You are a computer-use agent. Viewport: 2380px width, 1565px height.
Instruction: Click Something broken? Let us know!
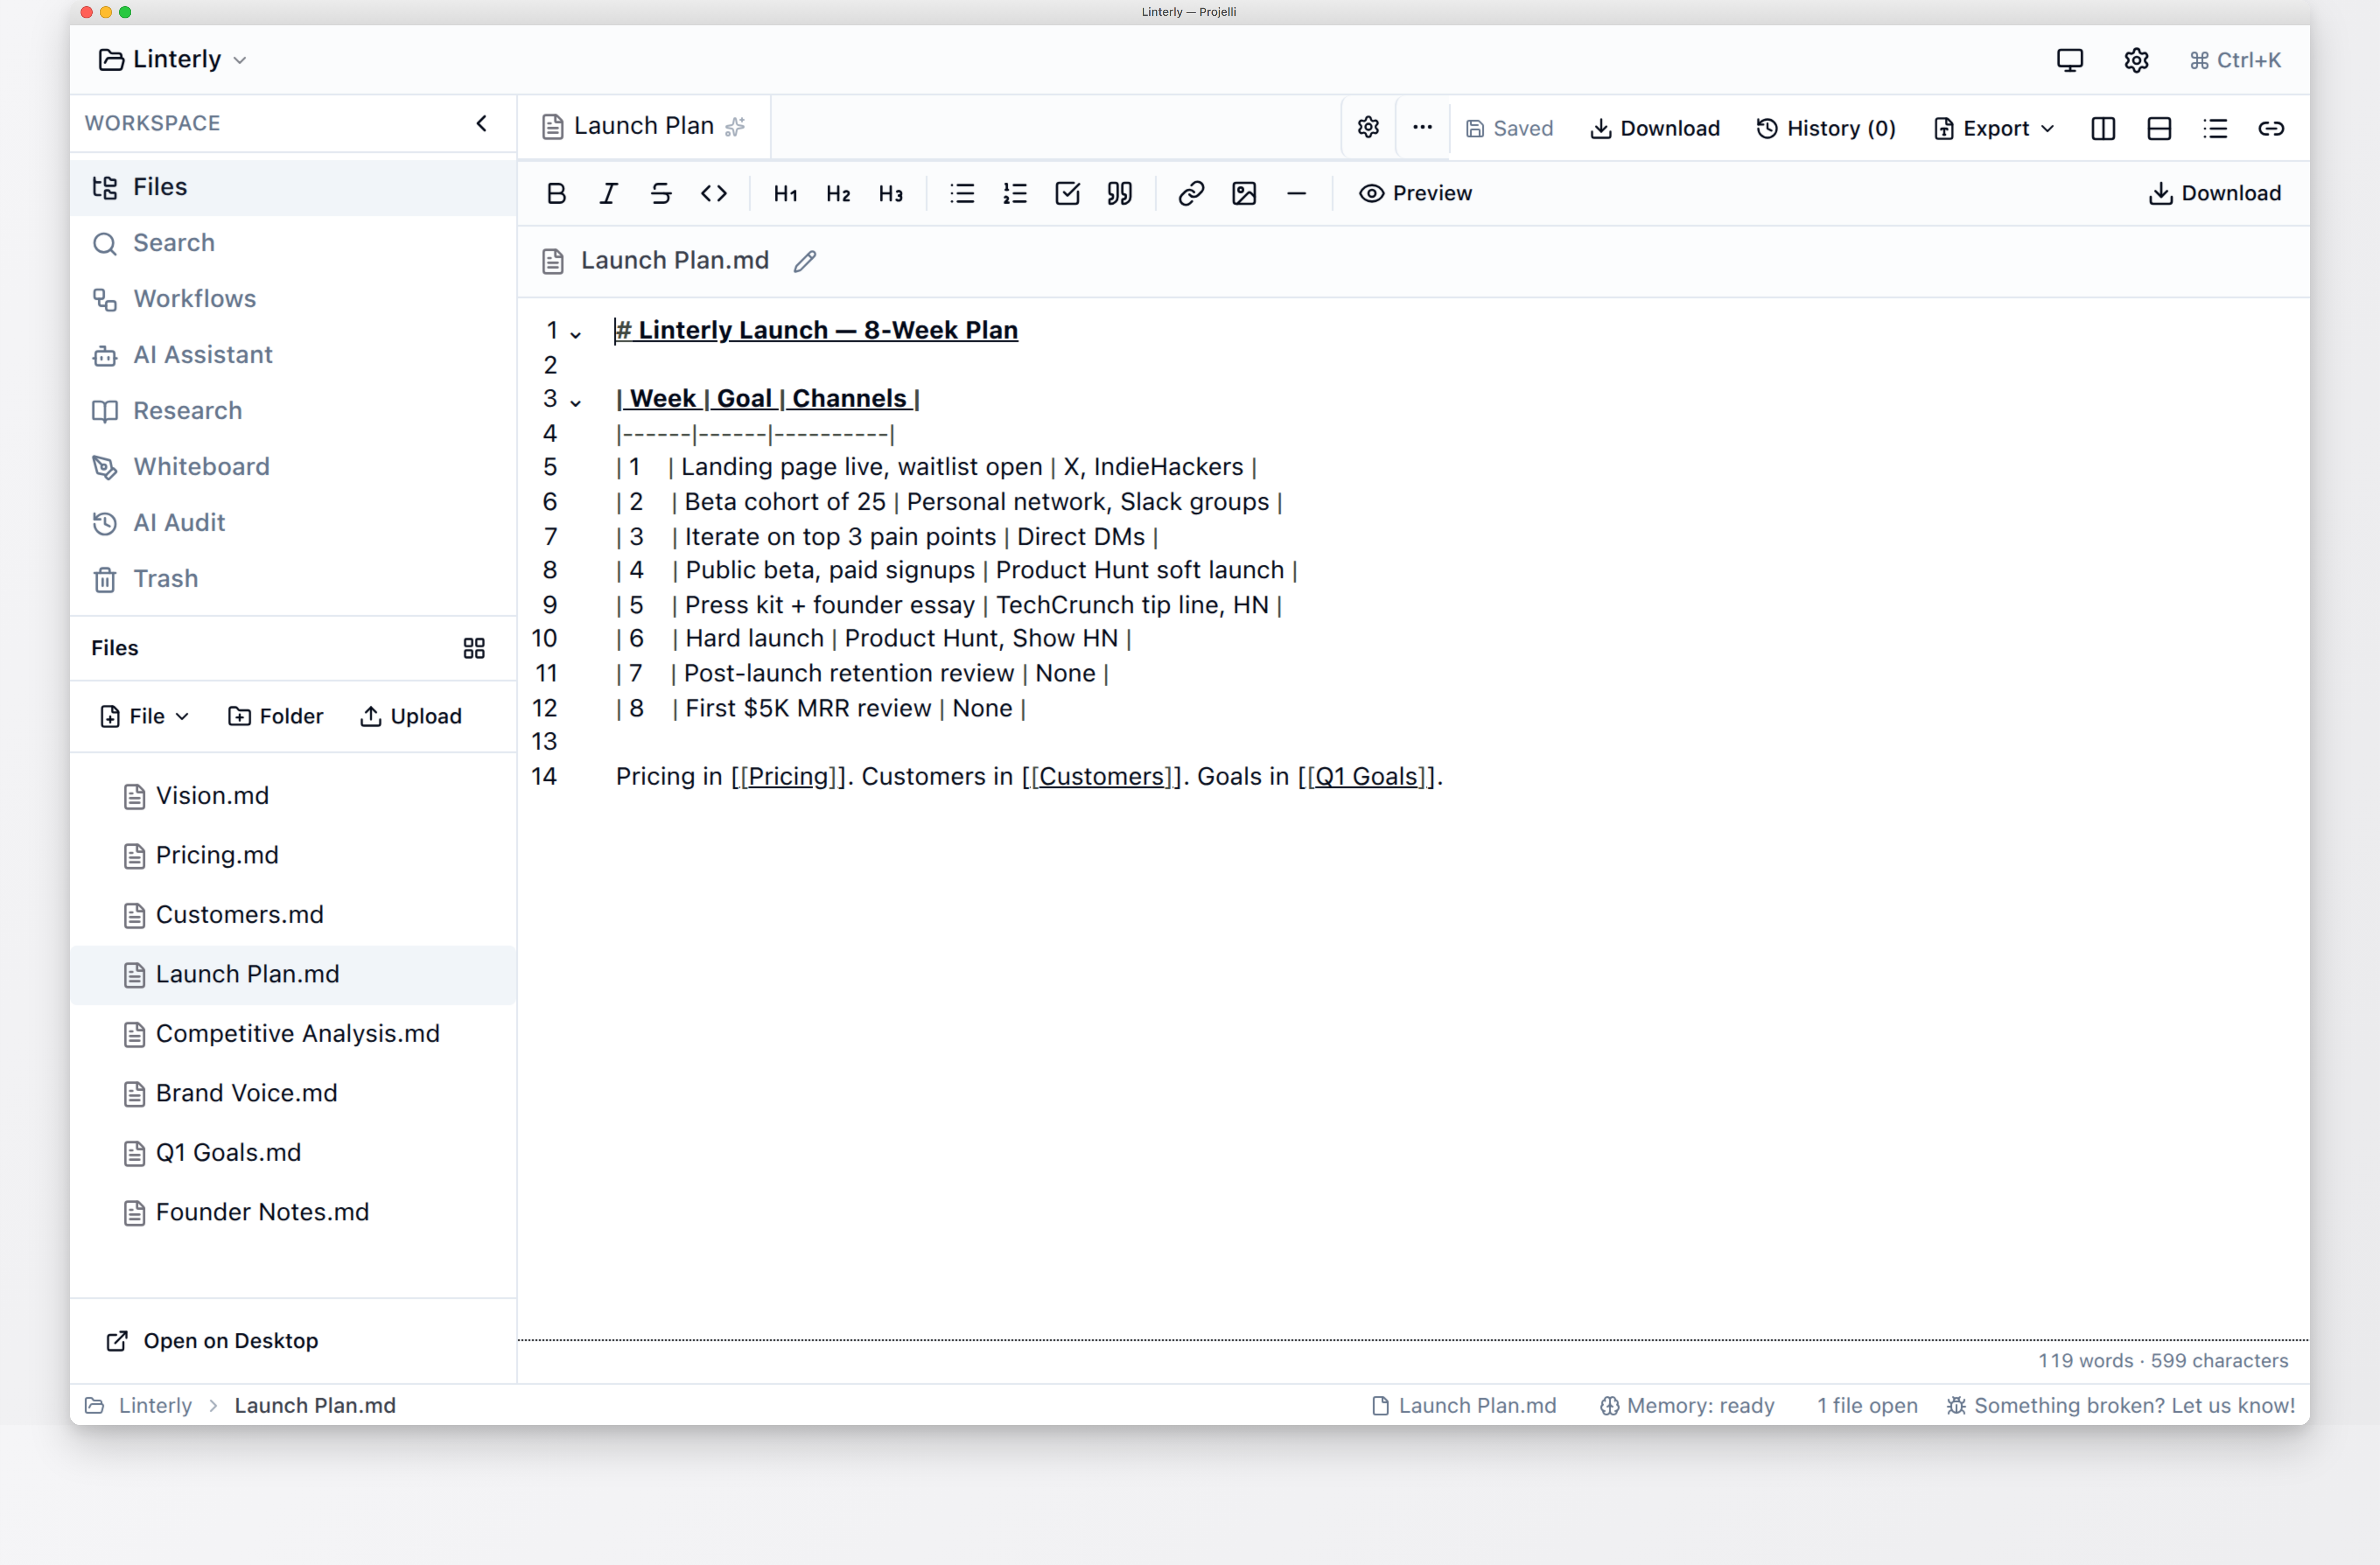pyautogui.click(x=2120, y=1405)
